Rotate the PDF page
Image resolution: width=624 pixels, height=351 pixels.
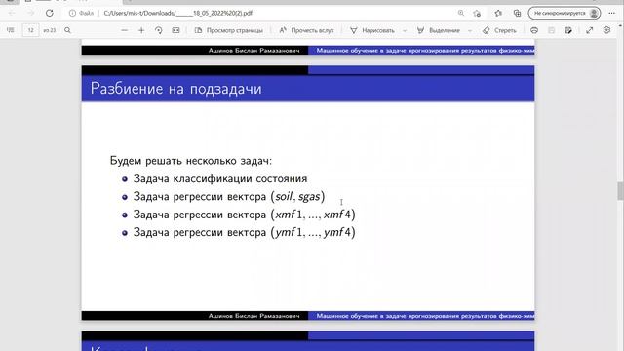pos(158,30)
